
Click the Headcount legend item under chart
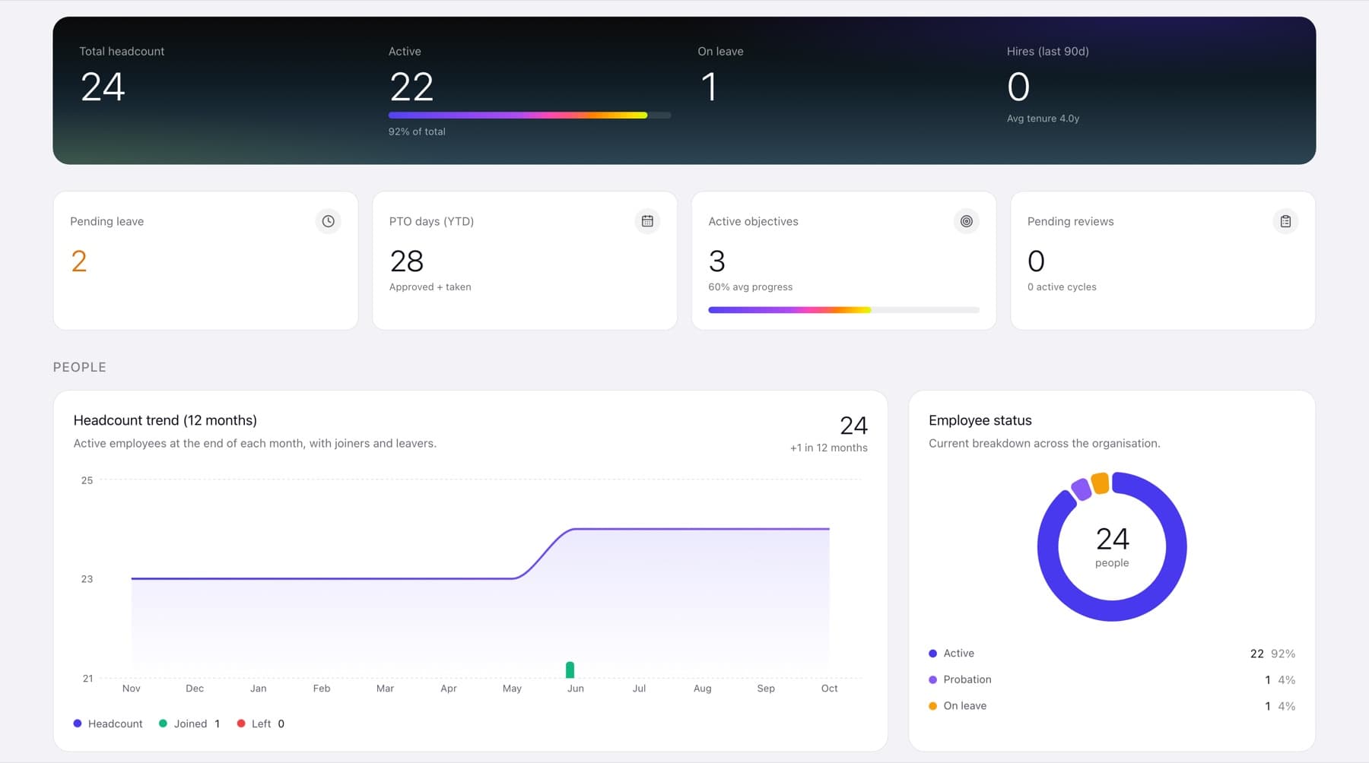point(108,723)
